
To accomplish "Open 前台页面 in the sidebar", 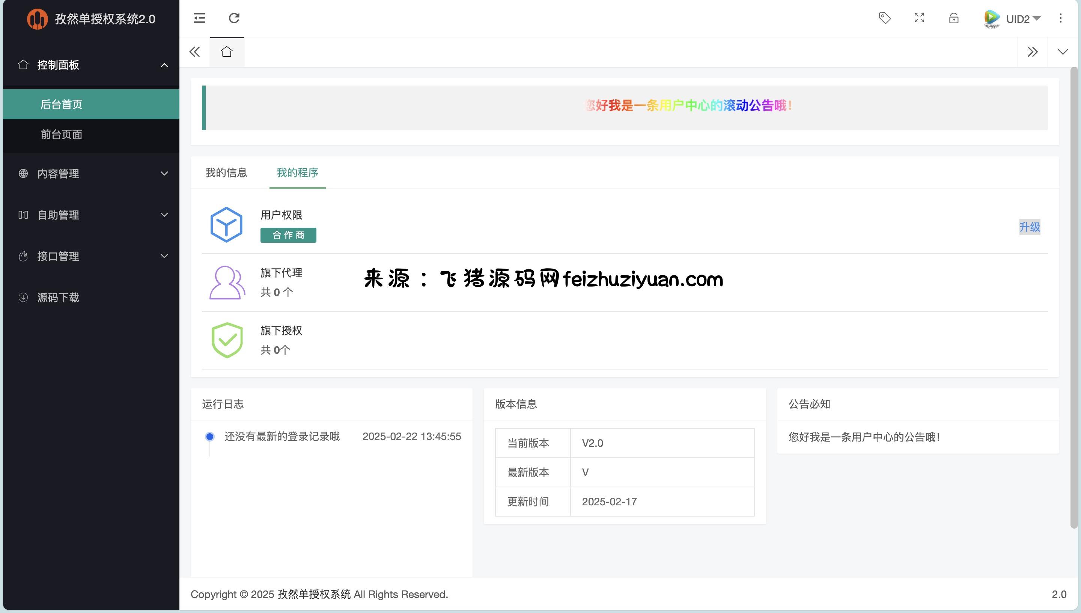I will point(62,134).
